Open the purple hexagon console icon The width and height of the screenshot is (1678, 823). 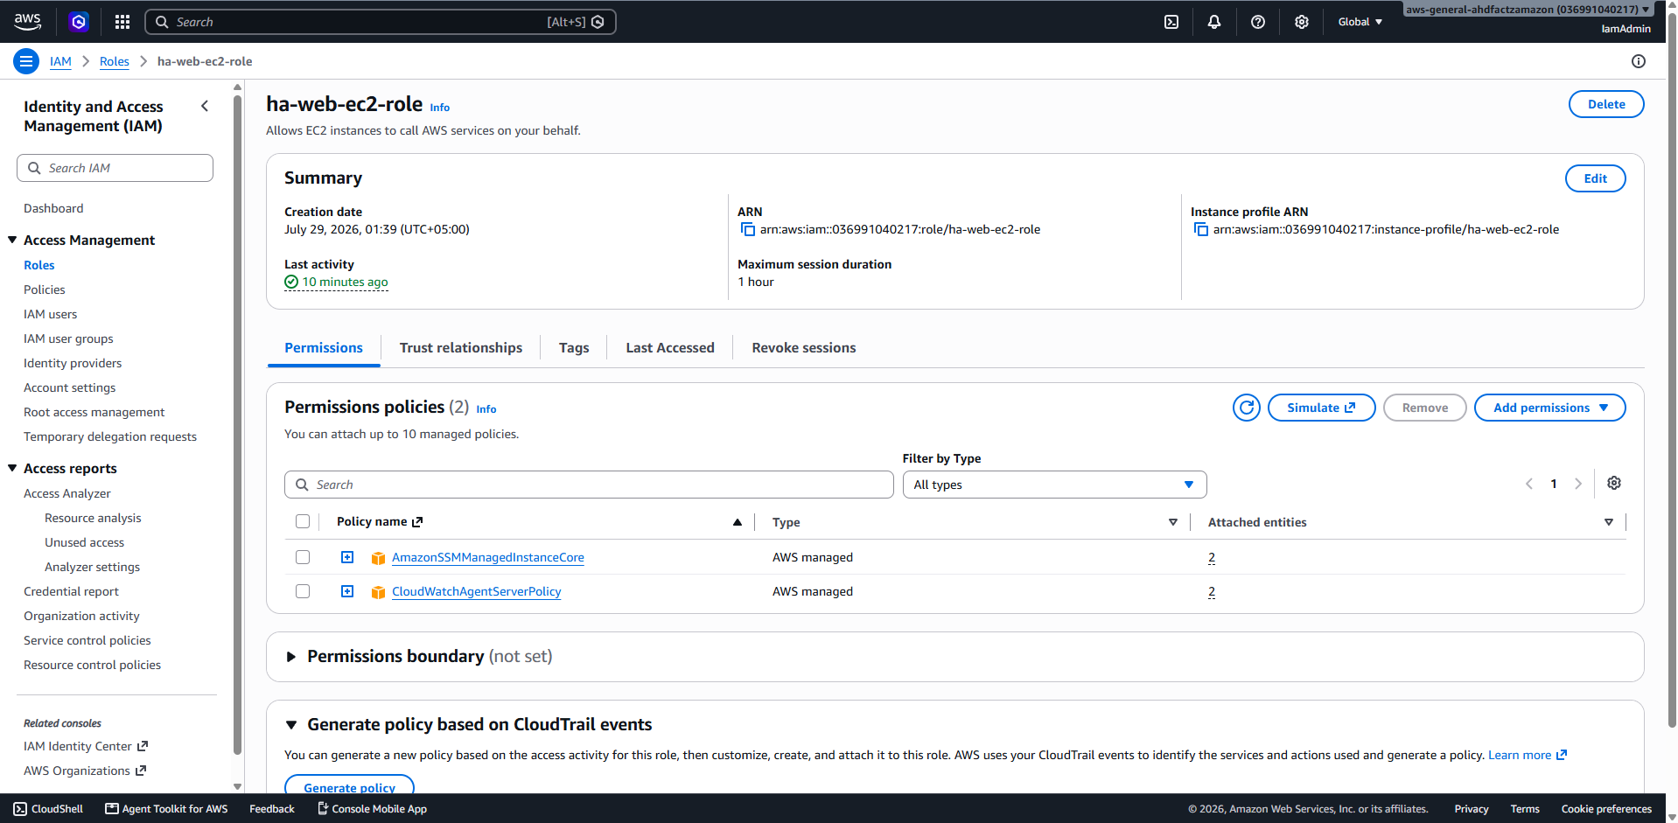[79, 22]
